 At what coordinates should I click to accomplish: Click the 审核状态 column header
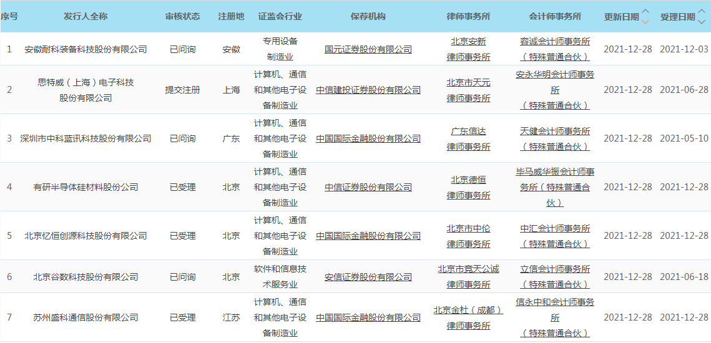pos(183,16)
